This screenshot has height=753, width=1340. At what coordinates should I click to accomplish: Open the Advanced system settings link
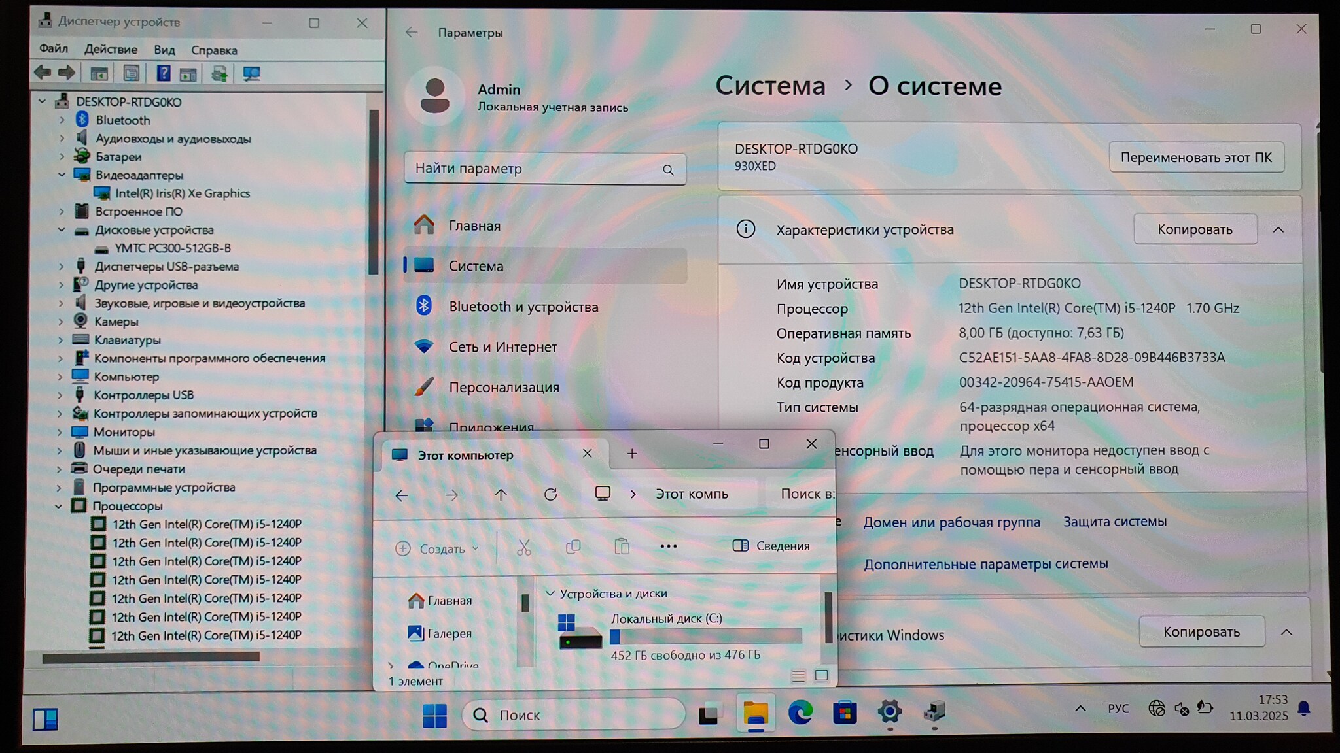985,564
